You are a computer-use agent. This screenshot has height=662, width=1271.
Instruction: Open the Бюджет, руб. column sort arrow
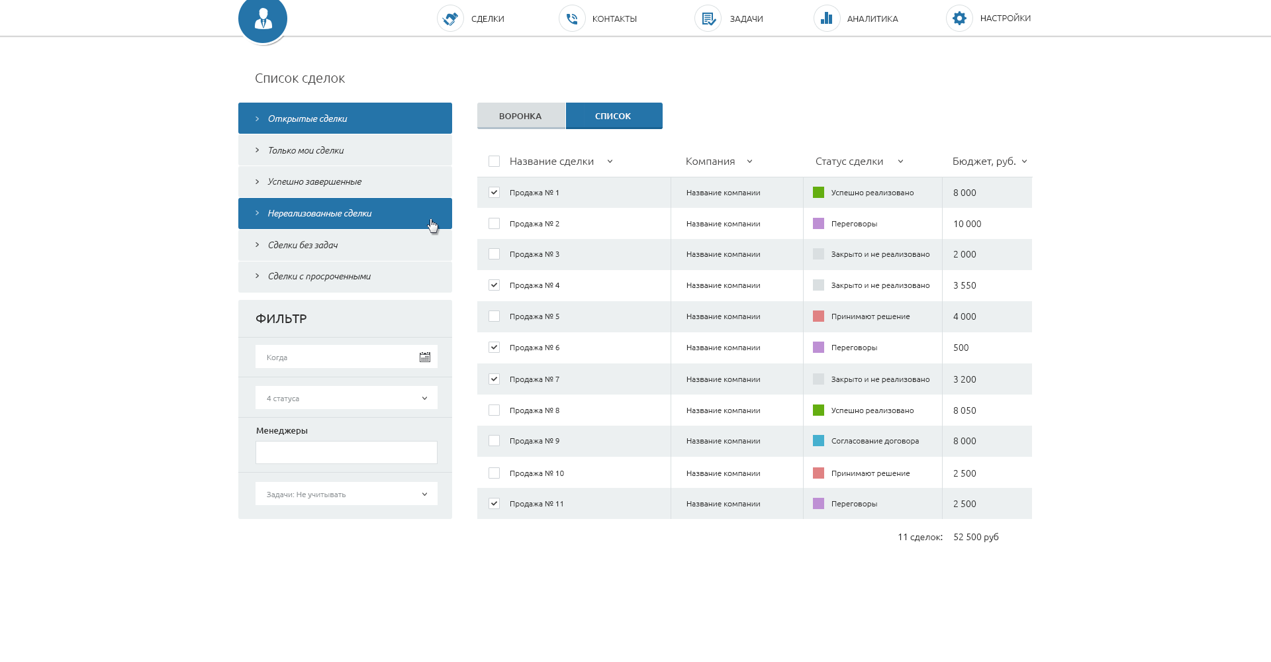point(1024,162)
